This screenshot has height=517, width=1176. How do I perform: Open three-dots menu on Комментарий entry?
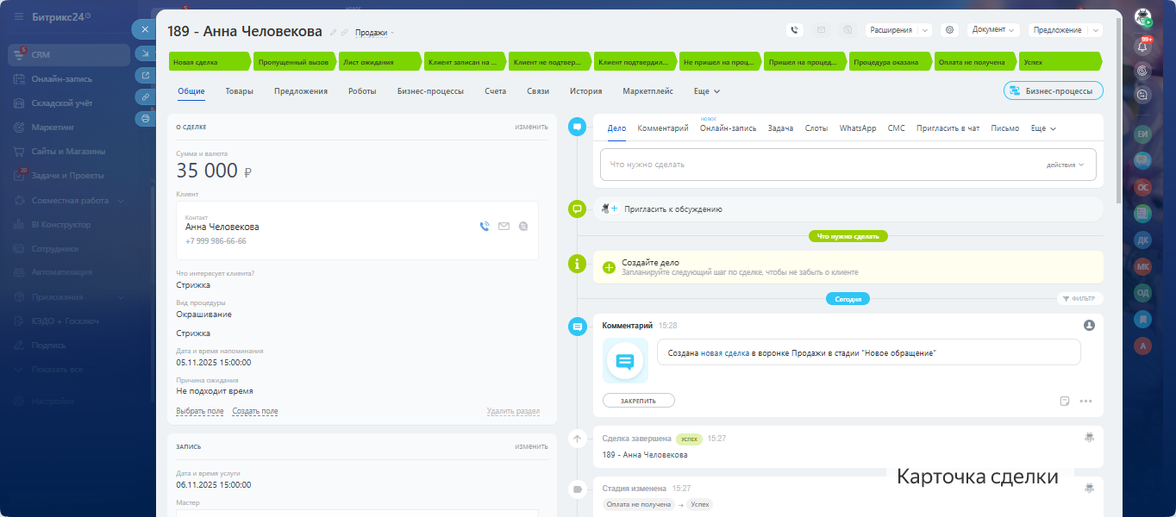(x=1085, y=401)
